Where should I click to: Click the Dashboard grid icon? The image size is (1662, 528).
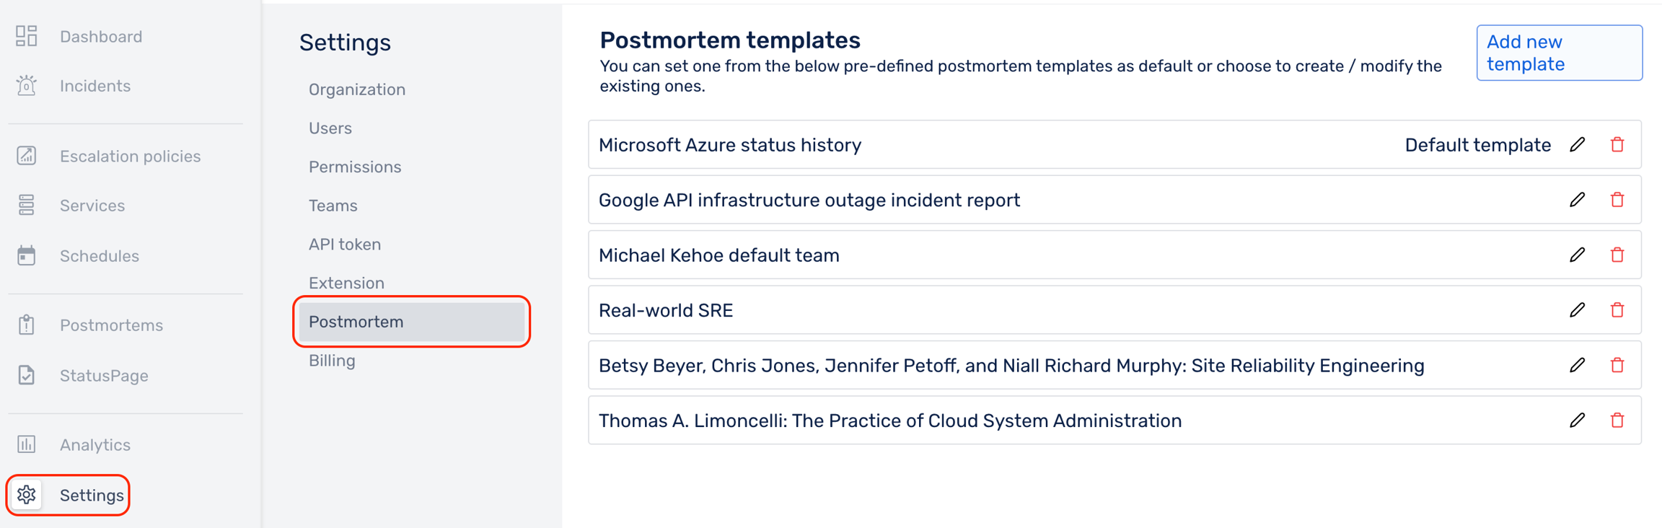pyautogui.click(x=27, y=36)
